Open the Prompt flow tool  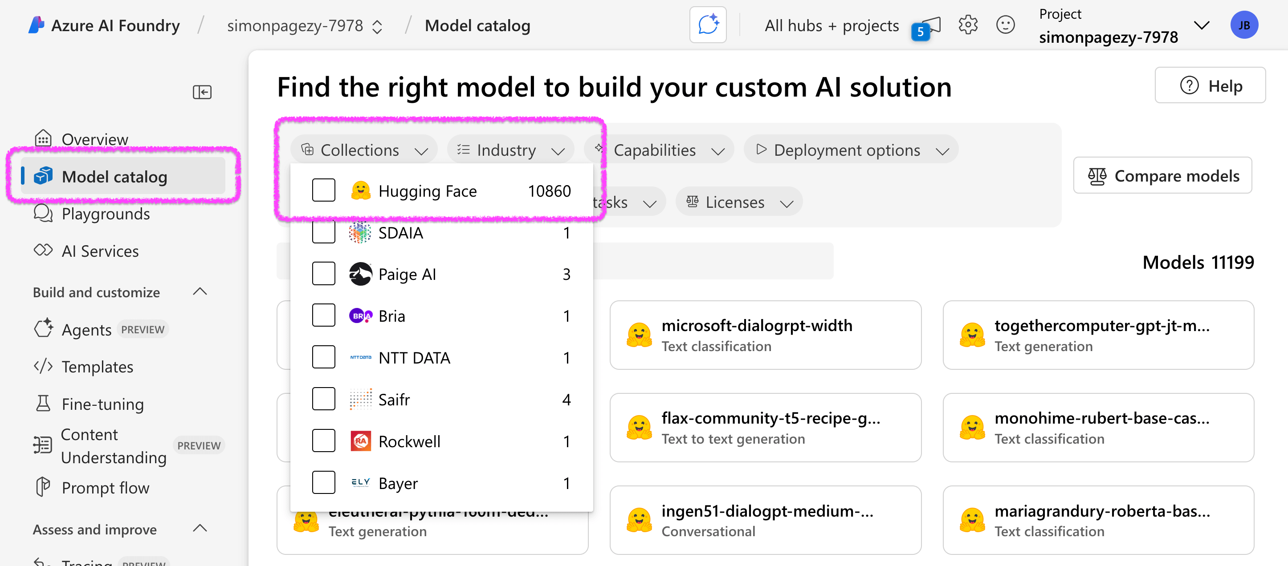click(105, 488)
